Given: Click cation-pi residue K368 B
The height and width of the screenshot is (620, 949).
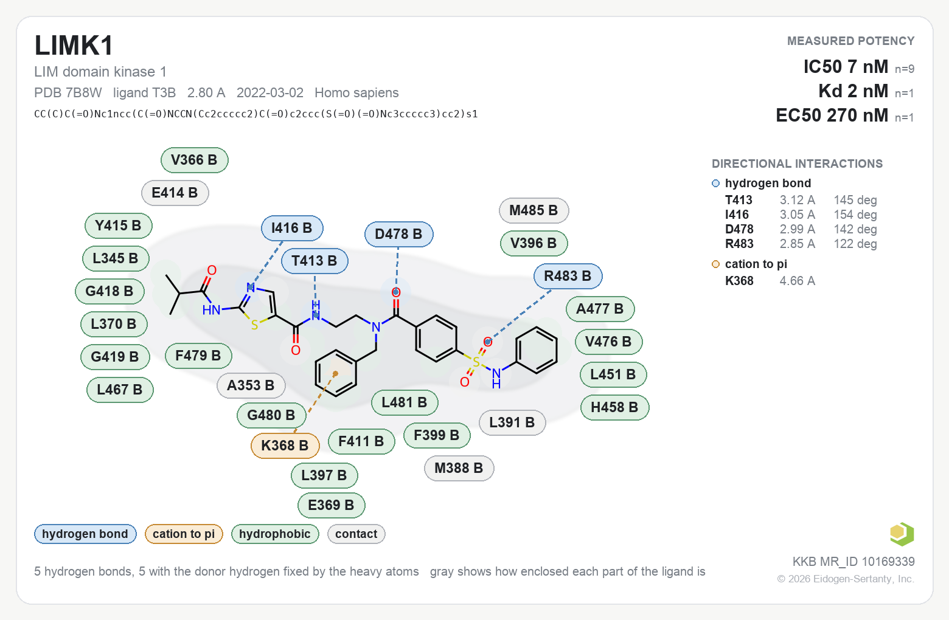Looking at the screenshot, I should tap(285, 446).
